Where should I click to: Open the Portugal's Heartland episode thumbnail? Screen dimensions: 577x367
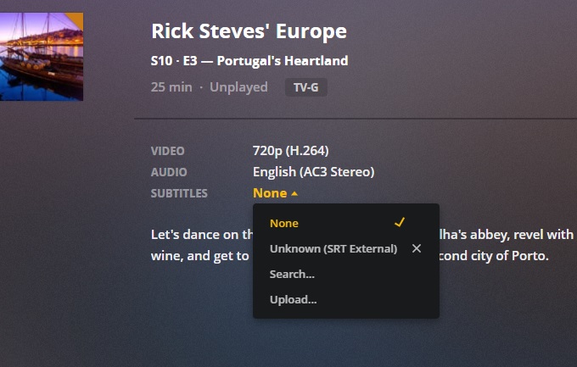(x=42, y=57)
